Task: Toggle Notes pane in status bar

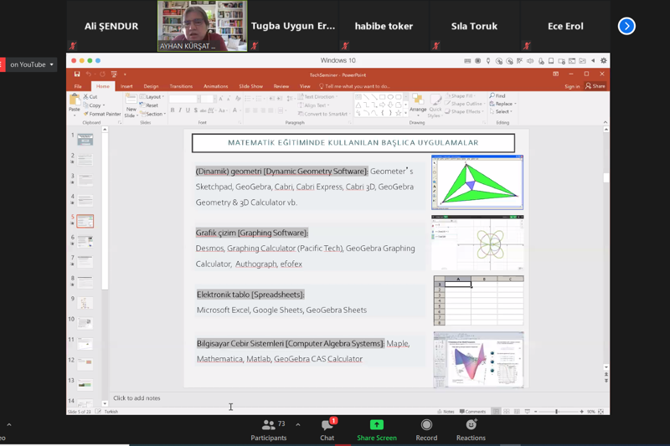Action: tap(446, 412)
